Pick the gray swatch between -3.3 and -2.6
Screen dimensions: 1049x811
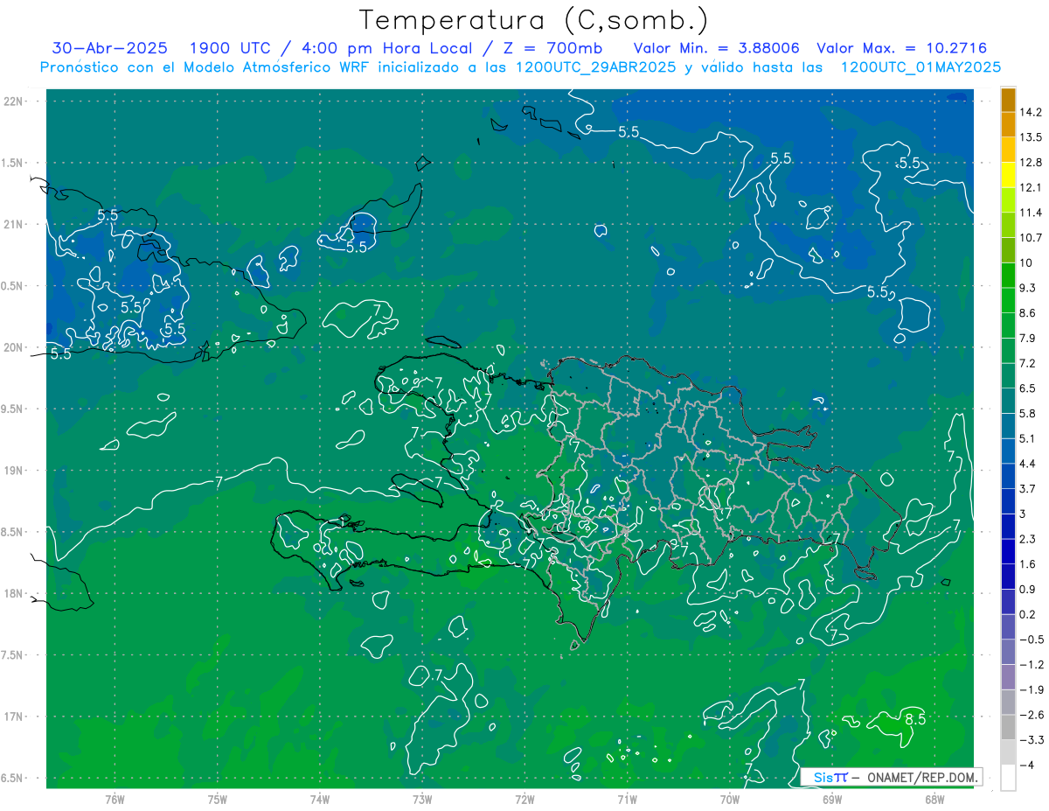coord(1008,727)
